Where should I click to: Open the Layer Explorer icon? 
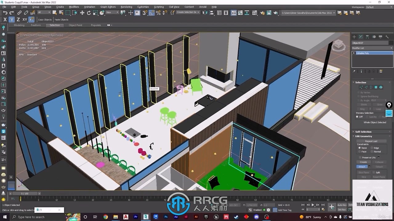pyautogui.click(x=226, y=13)
